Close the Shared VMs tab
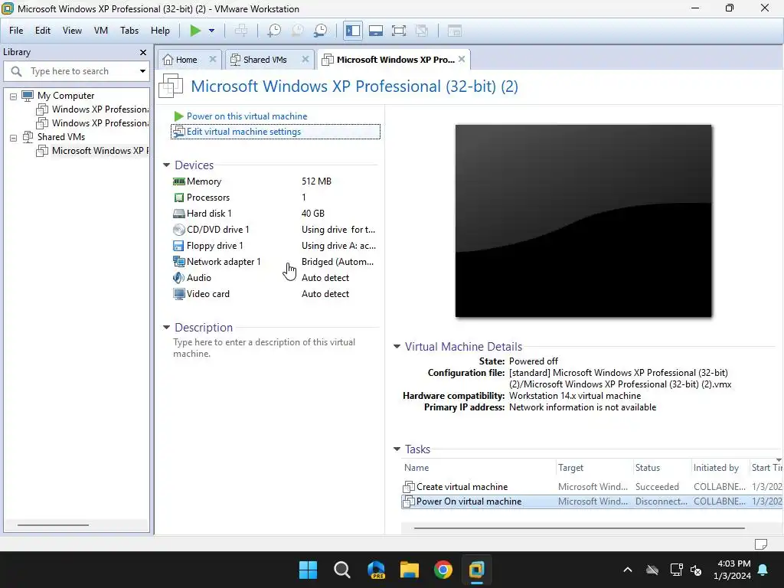 click(305, 59)
